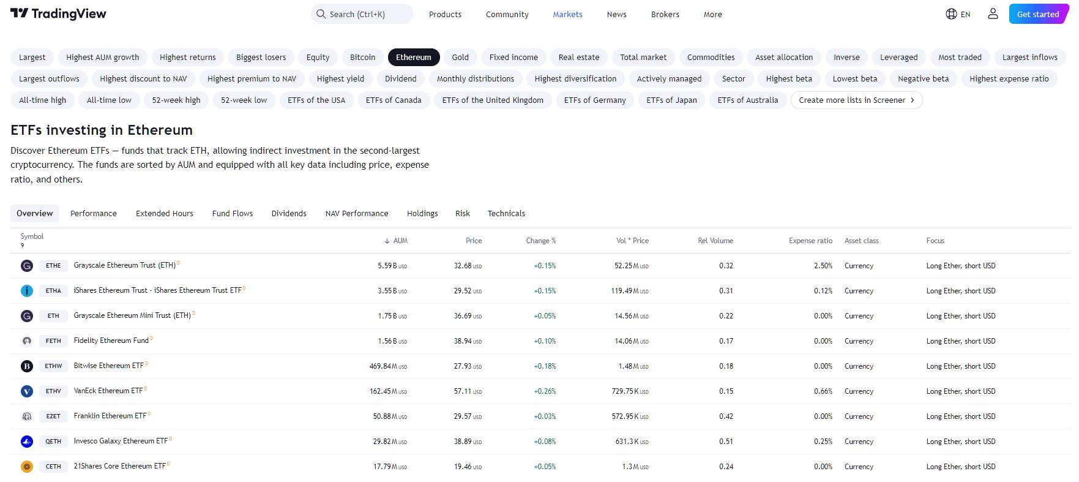
Task: Open the Markets menu
Action: tap(567, 15)
